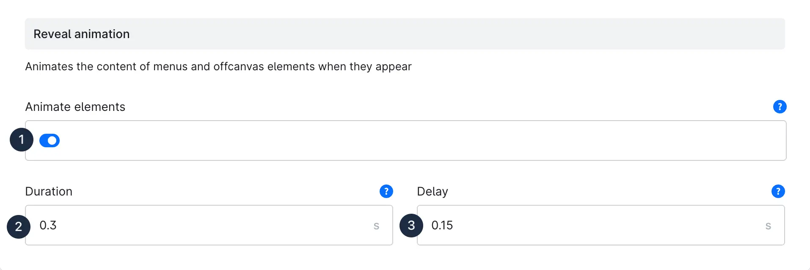Click the numbered badge 3

[x=411, y=225]
